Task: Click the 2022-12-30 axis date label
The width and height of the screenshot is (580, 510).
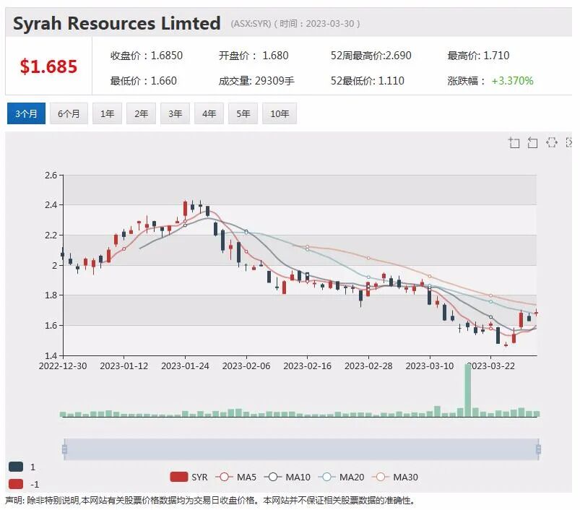Action: (x=63, y=366)
